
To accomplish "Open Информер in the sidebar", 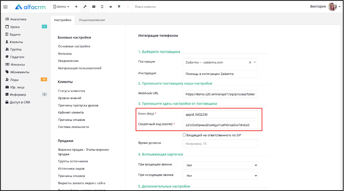I will click(x=15, y=95).
